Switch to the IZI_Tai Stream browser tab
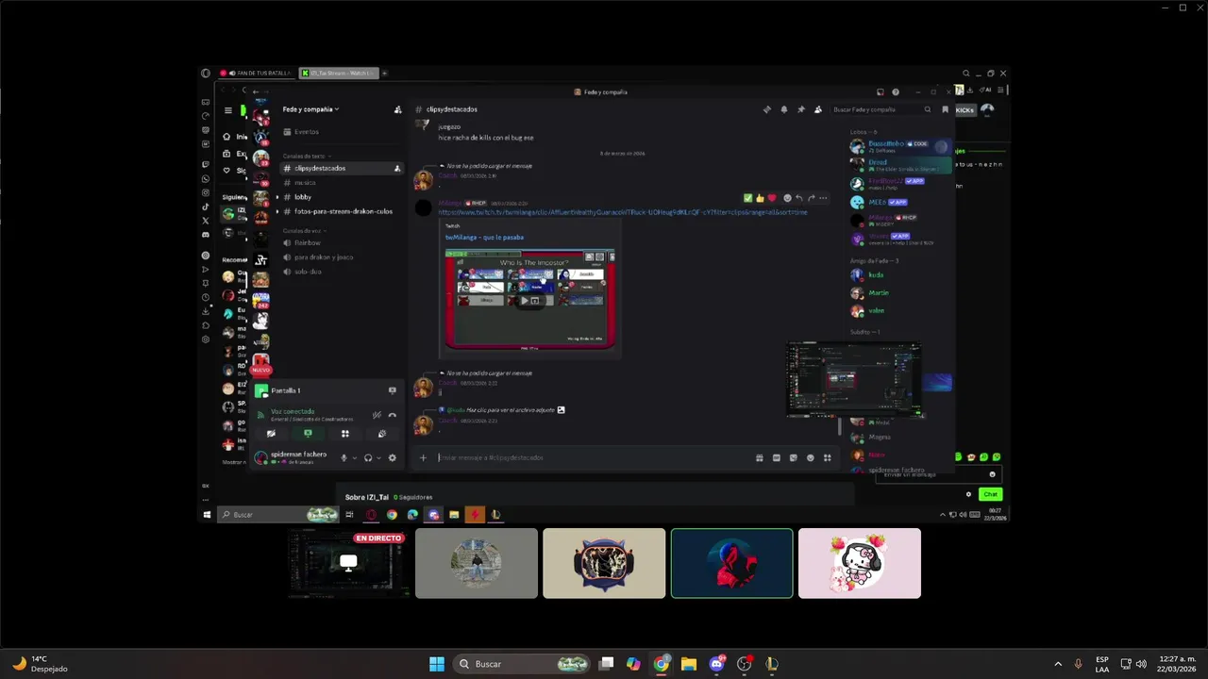 (338, 73)
